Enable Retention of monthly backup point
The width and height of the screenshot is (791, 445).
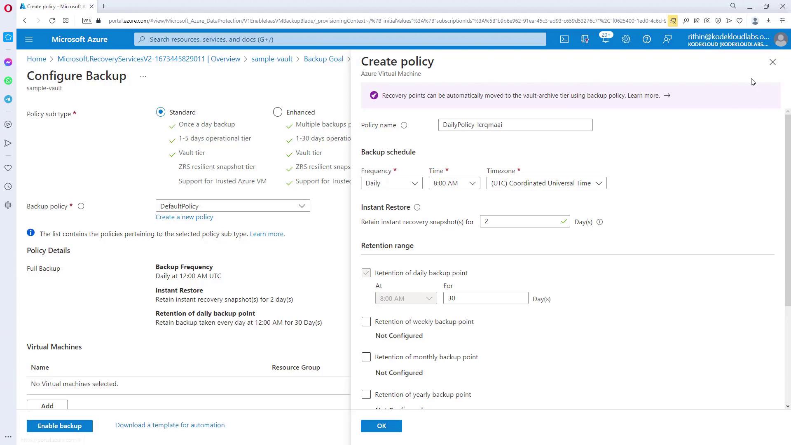tap(366, 357)
